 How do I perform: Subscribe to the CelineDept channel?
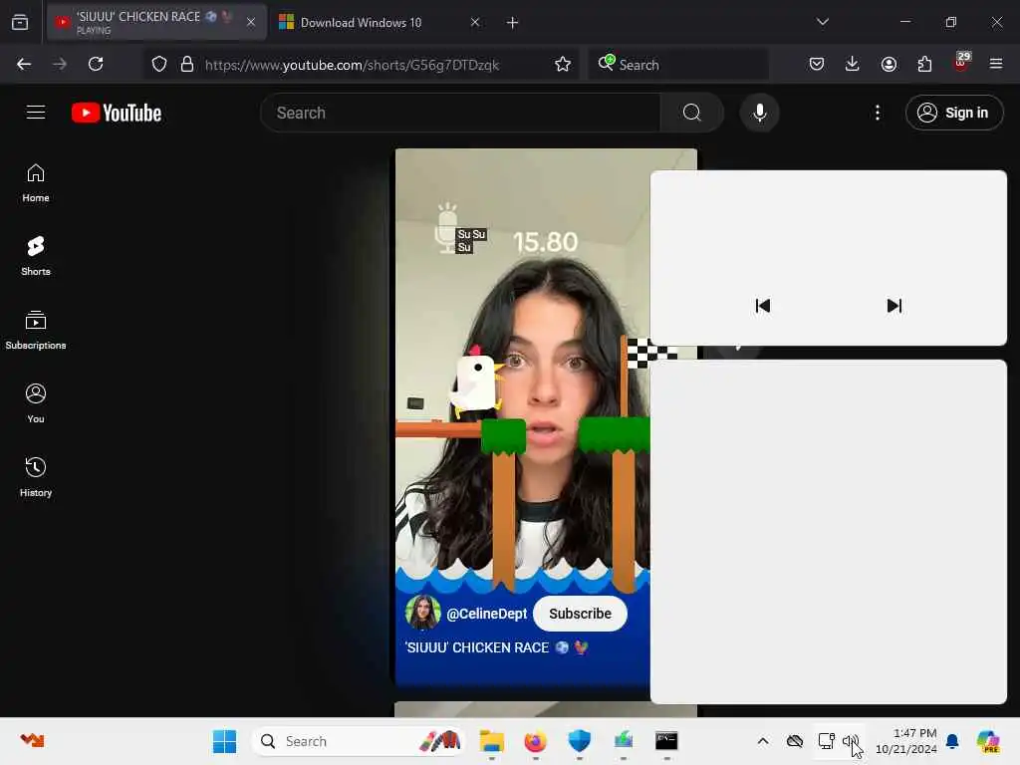(580, 614)
